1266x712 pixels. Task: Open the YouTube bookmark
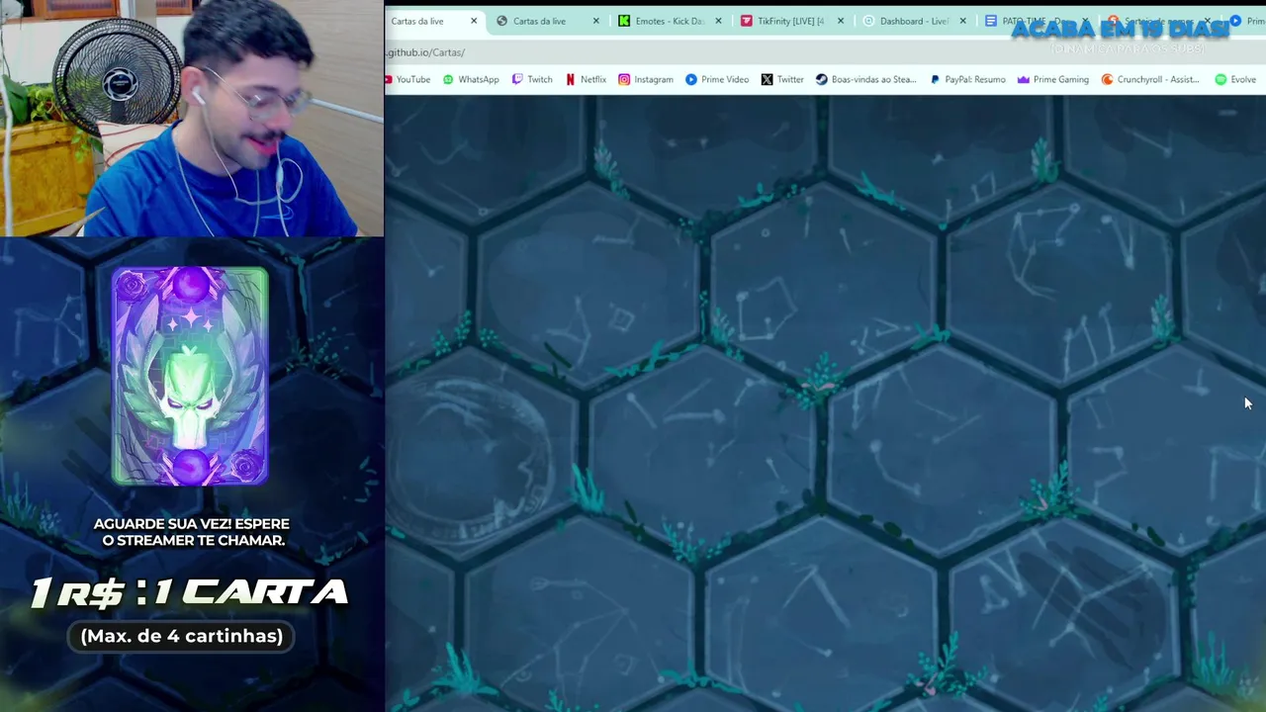[407, 79]
